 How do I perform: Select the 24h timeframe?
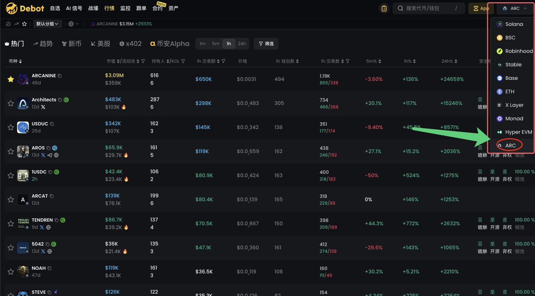[242, 44]
